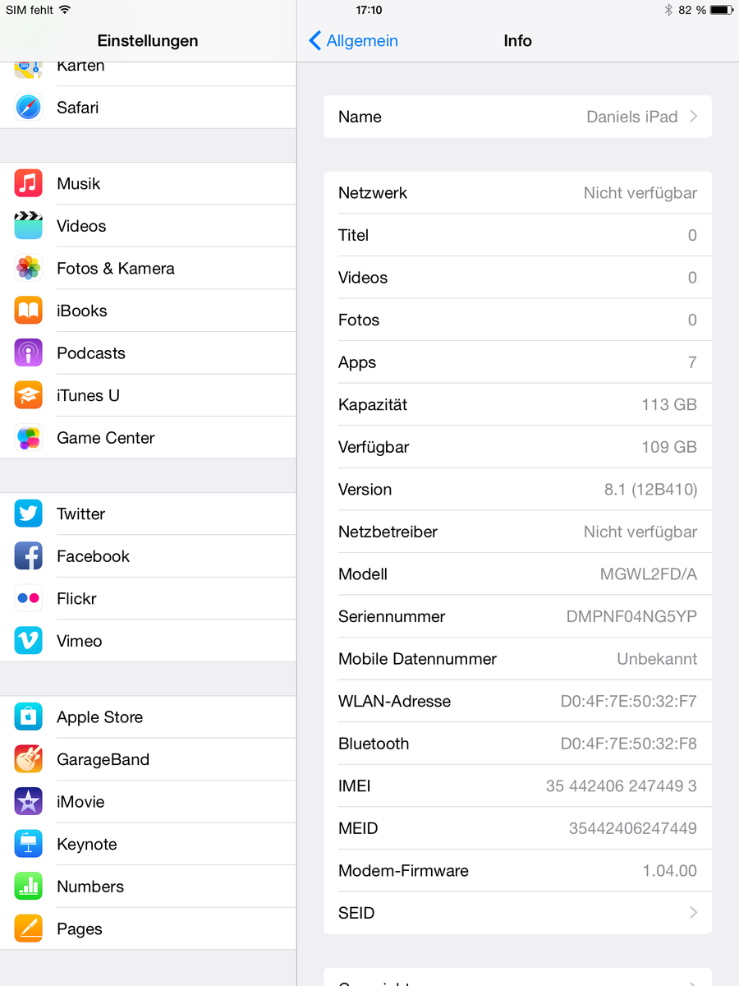Viewport: 739px width, 986px height.
Task: Open Videos settings in sidebar
Action: point(148,226)
